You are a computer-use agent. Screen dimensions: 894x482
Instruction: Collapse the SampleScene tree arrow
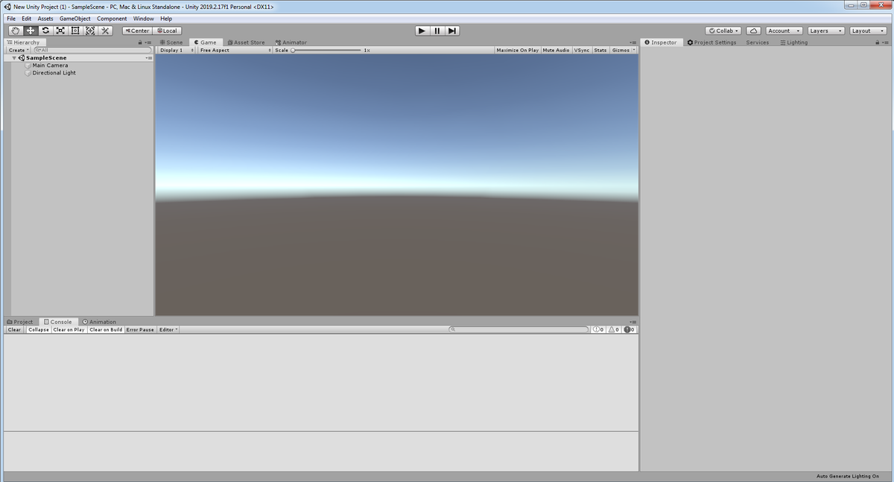coord(14,57)
